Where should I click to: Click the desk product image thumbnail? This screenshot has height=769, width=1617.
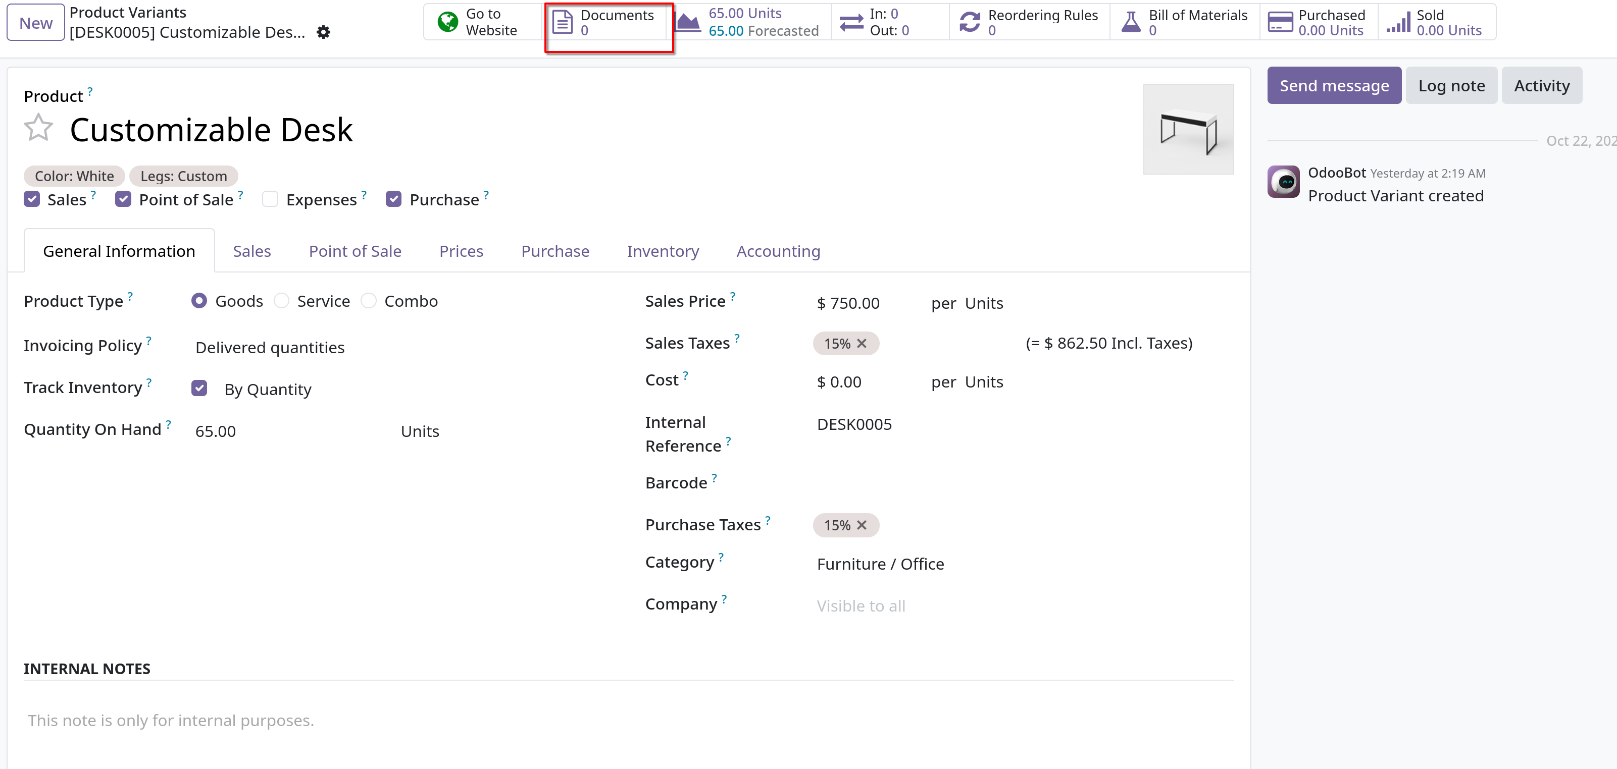(x=1188, y=129)
